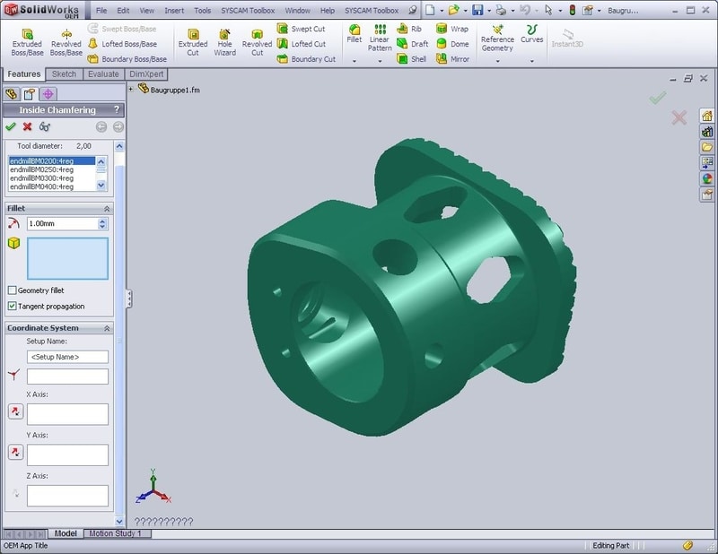This screenshot has width=718, height=554.
Task: Select endmillBM0400:4reg in tool list
Action: click(52, 186)
